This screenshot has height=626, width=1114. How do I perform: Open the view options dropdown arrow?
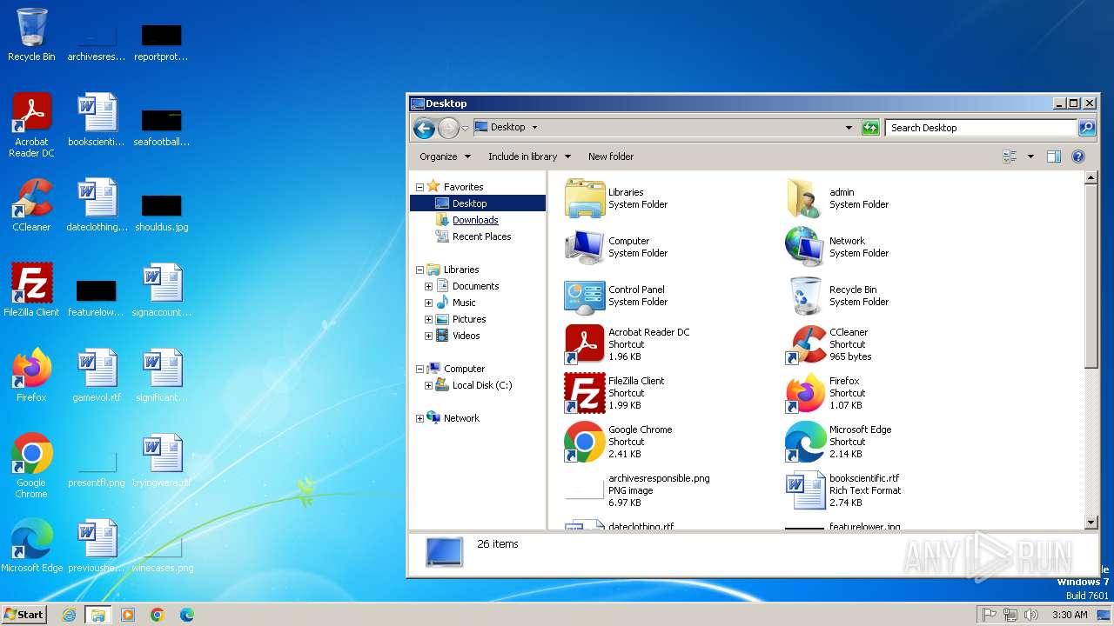coord(1030,156)
